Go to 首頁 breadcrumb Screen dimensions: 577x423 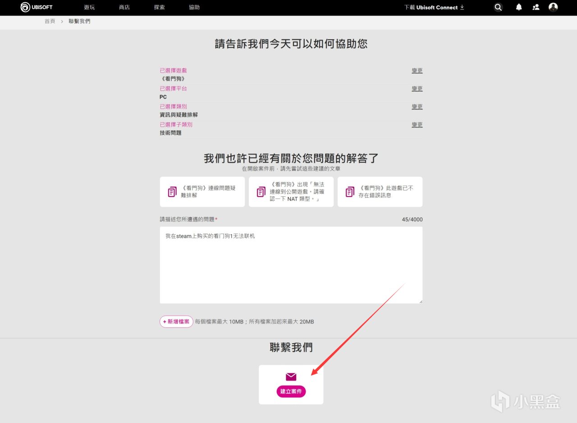[x=50, y=21]
